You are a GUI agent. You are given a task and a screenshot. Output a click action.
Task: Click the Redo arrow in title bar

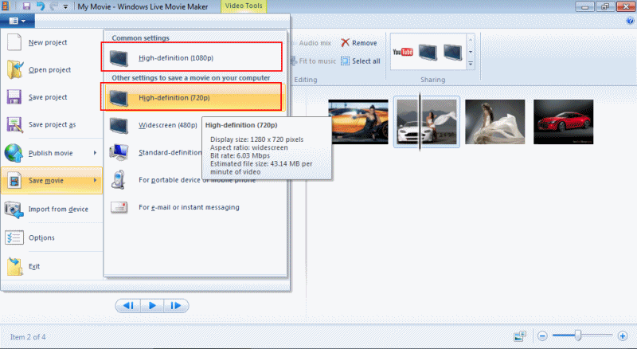53,6
